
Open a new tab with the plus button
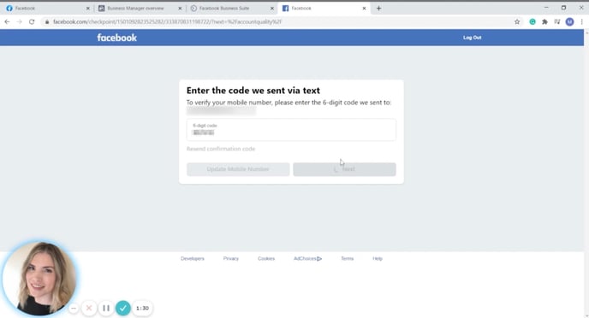click(x=378, y=9)
